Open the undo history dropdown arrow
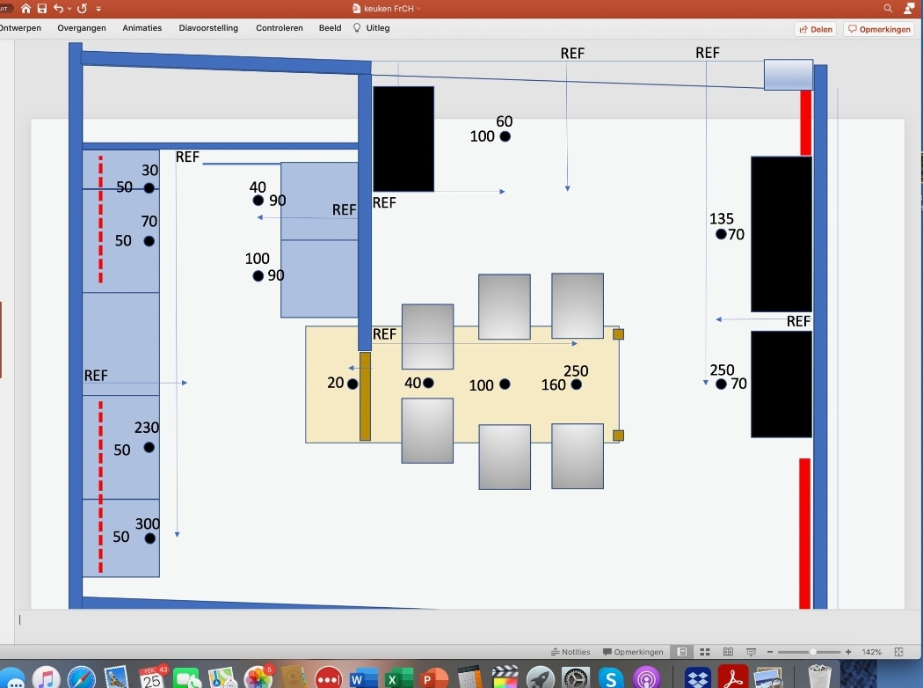 [x=69, y=8]
